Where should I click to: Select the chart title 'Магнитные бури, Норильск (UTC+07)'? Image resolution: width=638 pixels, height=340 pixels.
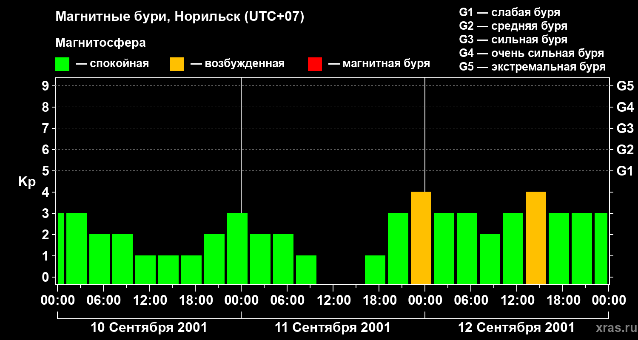tap(180, 17)
